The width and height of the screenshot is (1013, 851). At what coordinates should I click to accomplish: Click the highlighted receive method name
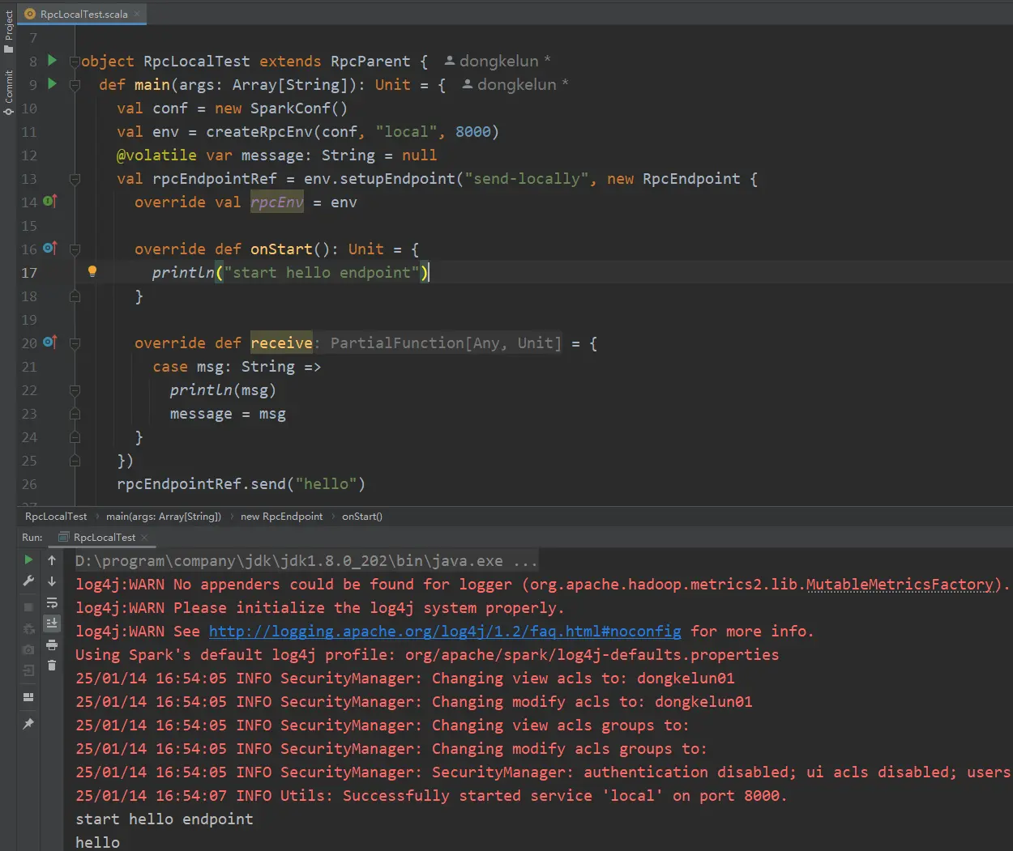(x=281, y=343)
